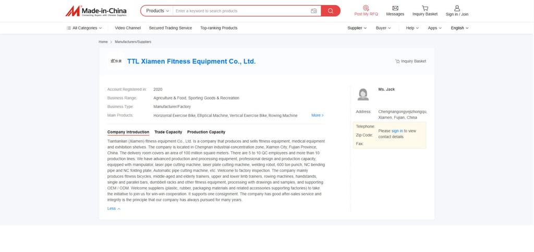Image resolution: width=534 pixels, height=252 pixels.
Task: Go to Video Channel
Action: coord(128,28)
